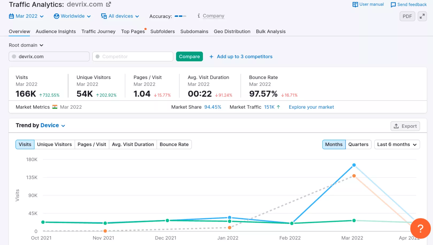Toggle chart to Months view
Screen dimensions: 433x245
tap(334, 144)
